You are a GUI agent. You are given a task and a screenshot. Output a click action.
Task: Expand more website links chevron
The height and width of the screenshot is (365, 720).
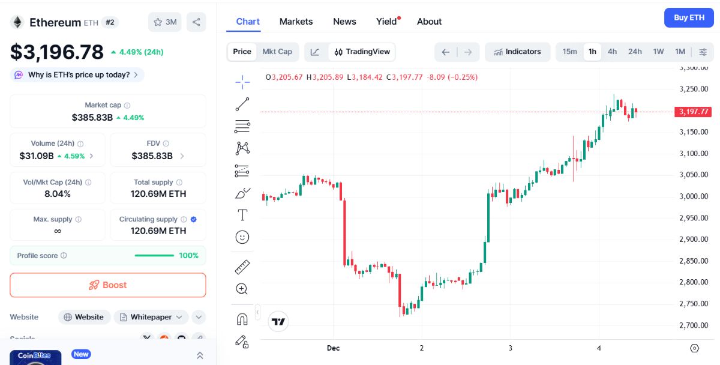199,317
